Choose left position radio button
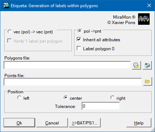 19,98
